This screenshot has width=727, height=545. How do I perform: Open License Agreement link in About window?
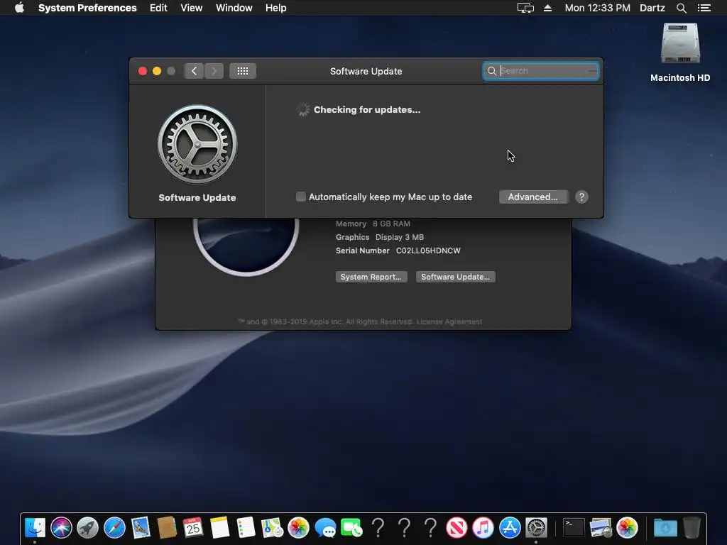(449, 321)
